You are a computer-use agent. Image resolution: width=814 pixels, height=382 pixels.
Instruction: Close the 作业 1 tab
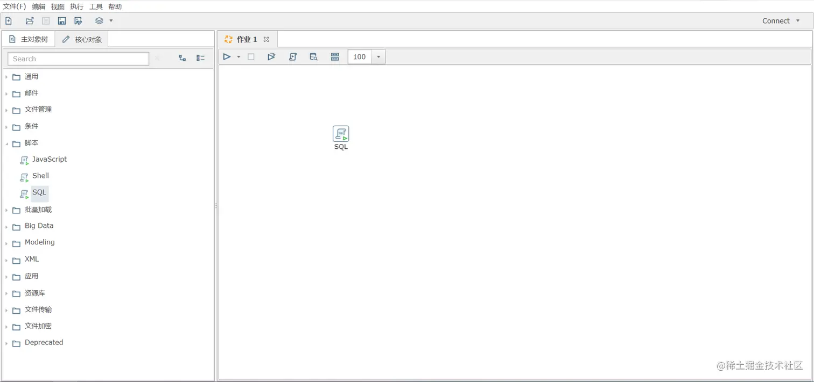point(266,39)
